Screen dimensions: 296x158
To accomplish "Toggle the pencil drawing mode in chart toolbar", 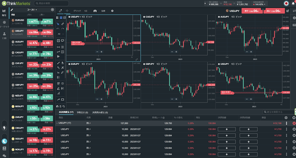I will click(60, 11).
